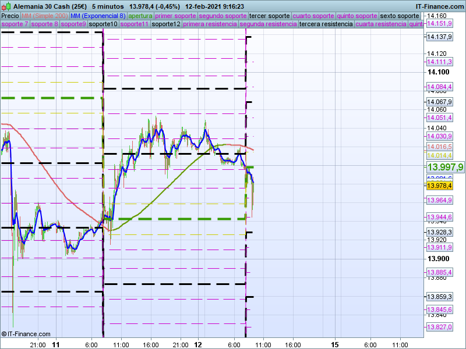Select the sexto soporte legend label

point(399,16)
